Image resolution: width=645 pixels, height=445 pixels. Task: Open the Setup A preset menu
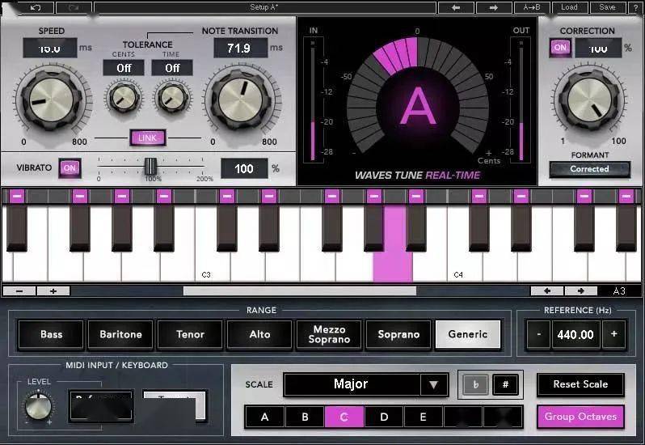click(265, 7)
